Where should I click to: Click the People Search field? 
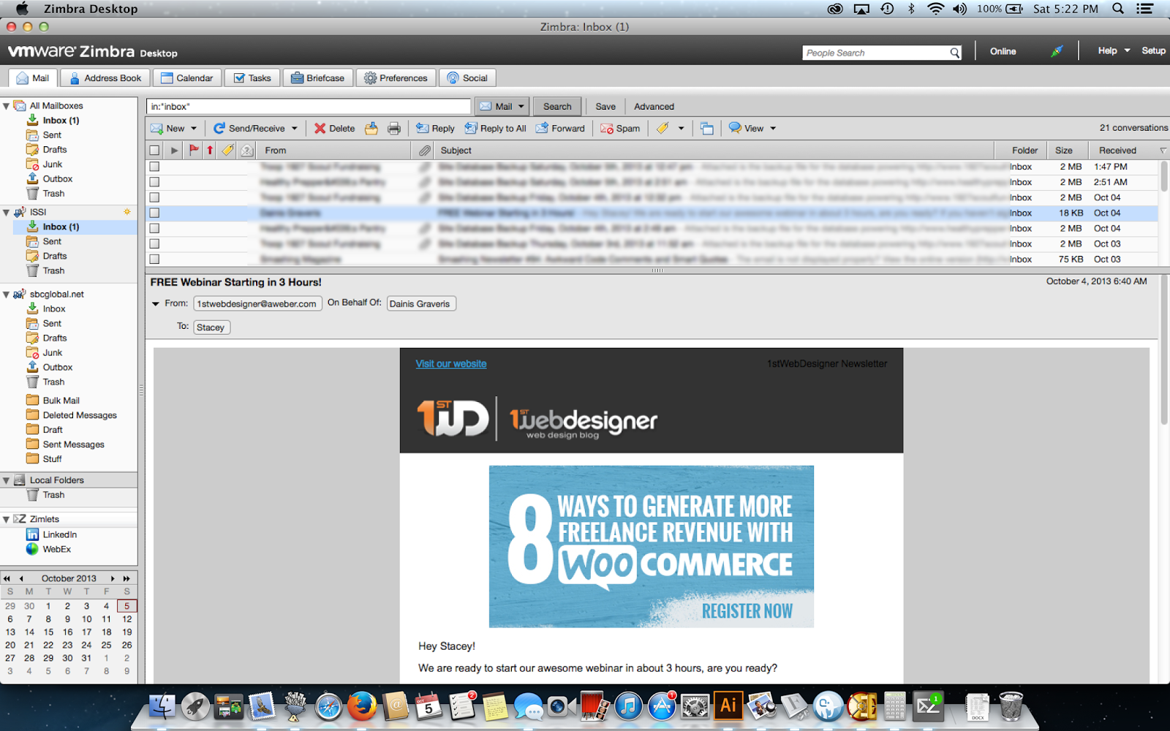(x=875, y=53)
